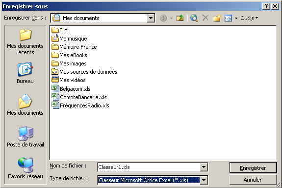
Task: Select the 'Mes images' name text
Action: coord(73,63)
